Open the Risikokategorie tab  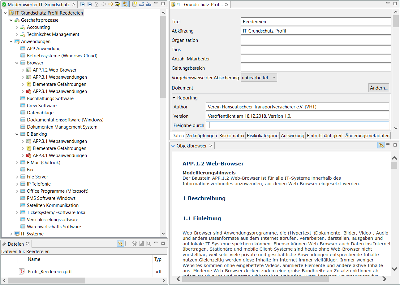click(x=262, y=136)
